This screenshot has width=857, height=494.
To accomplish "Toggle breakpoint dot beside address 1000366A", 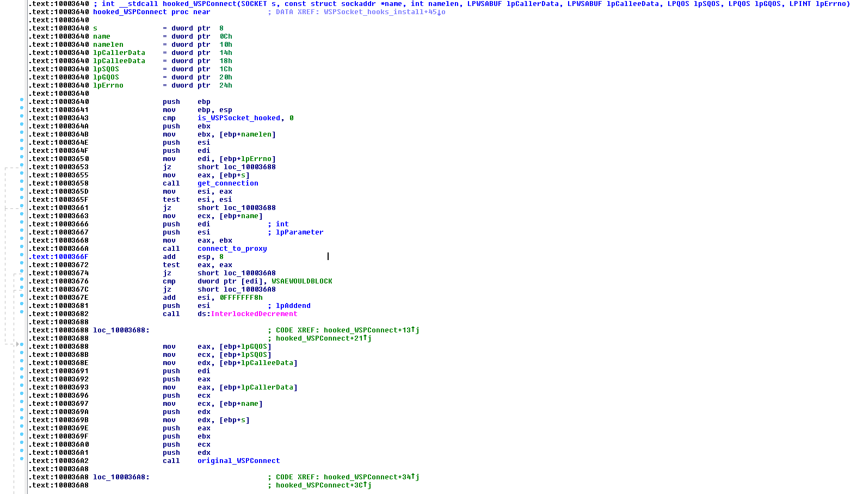I will click(x=22, y=247).
